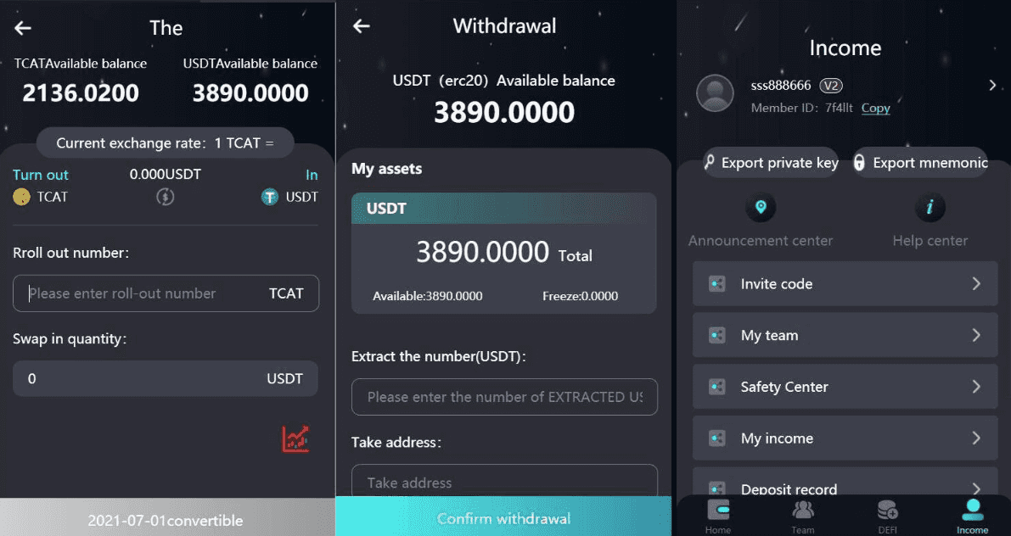Open the red price chart icon
1011x536 pixels.
tap(295, 438)
